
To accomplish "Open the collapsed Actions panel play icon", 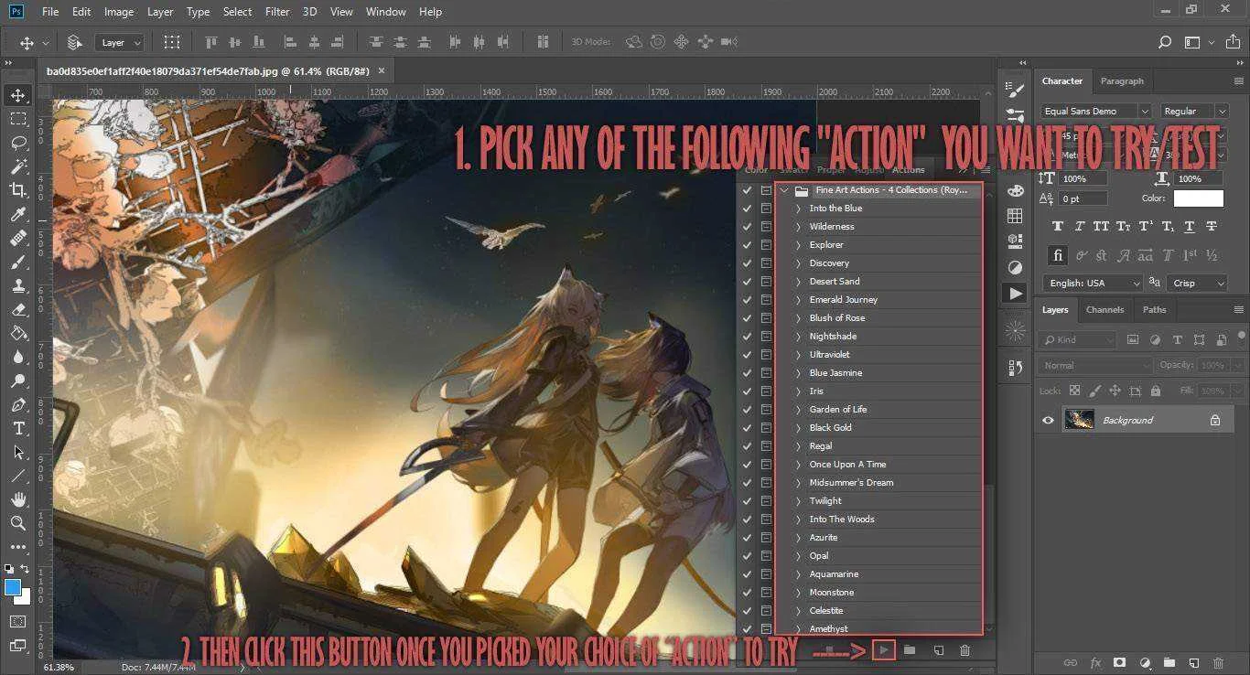I will click(1015, 294).
